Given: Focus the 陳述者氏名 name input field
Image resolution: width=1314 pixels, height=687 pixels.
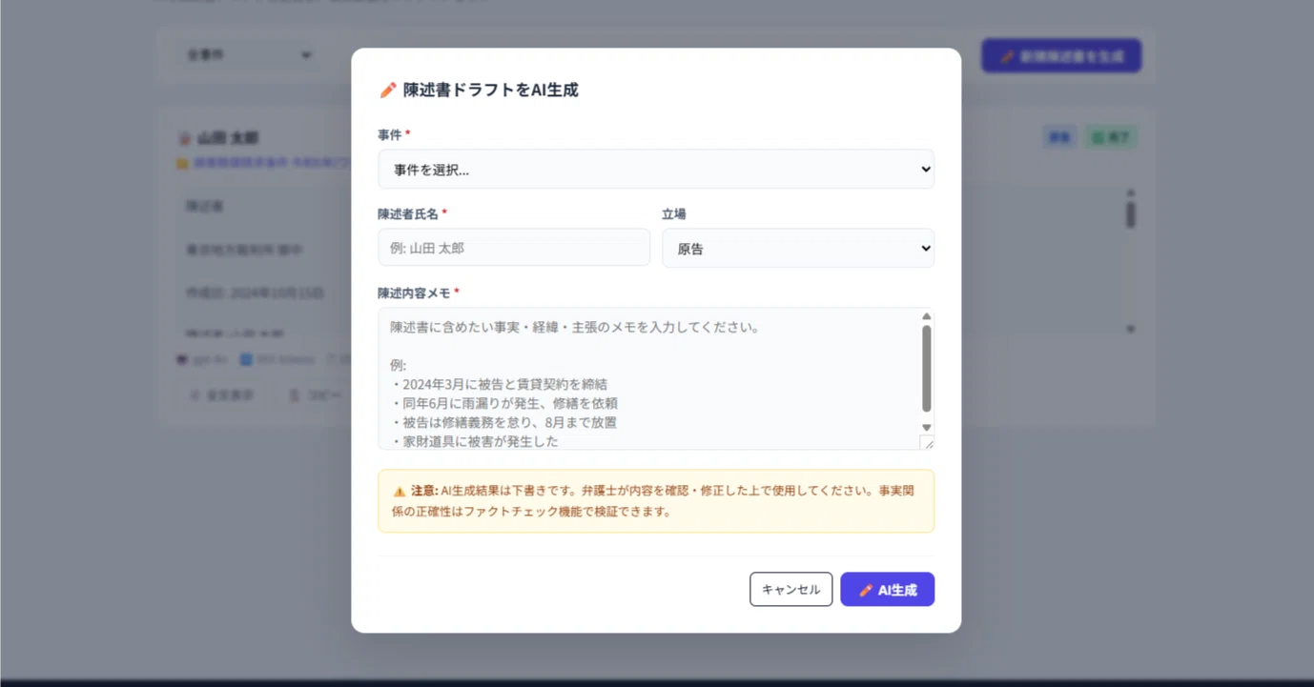Looking at the screenshot, I should pyautogui.click(x=514, y=248).
